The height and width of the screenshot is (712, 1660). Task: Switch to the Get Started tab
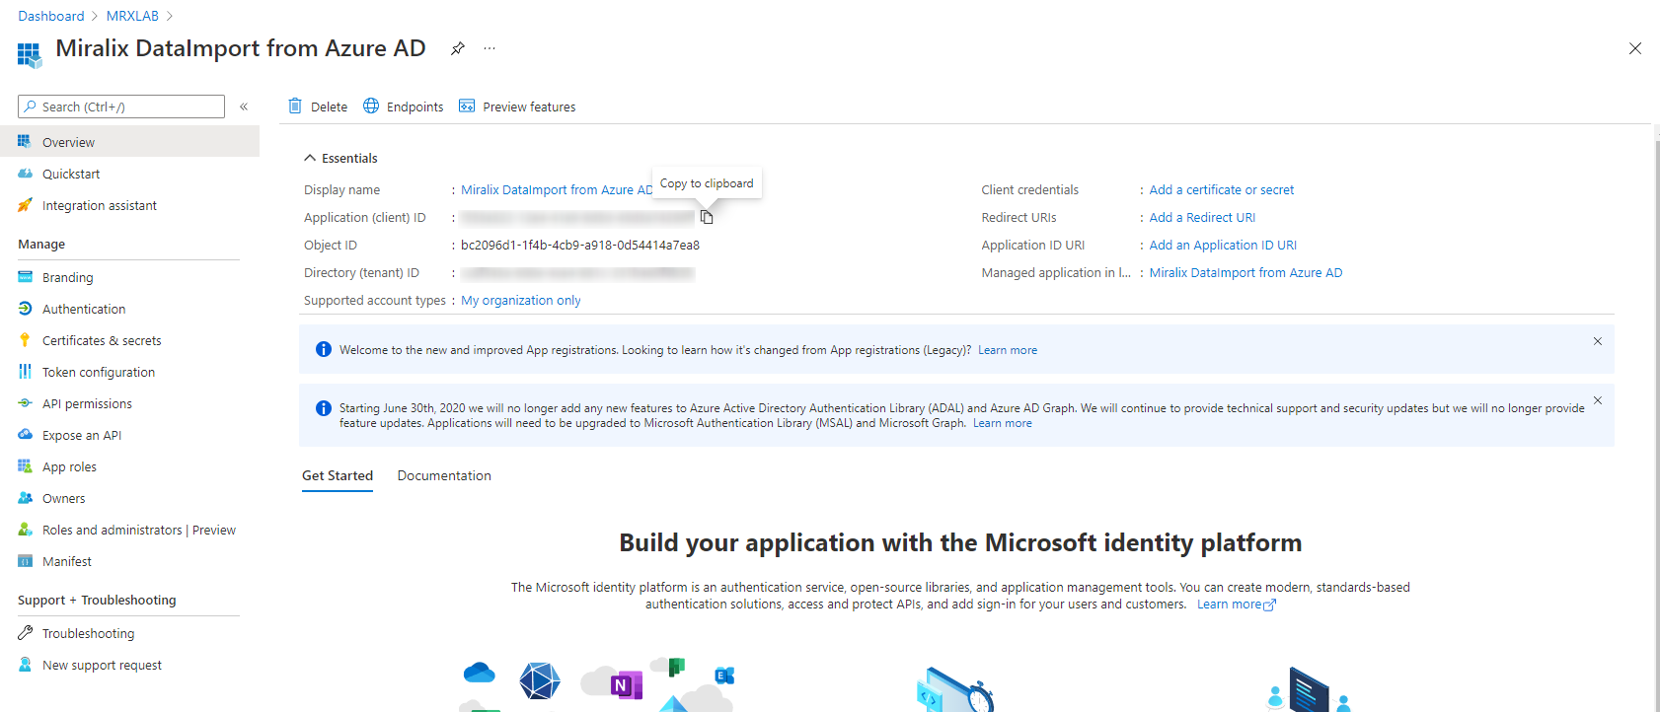pos(338,475)
